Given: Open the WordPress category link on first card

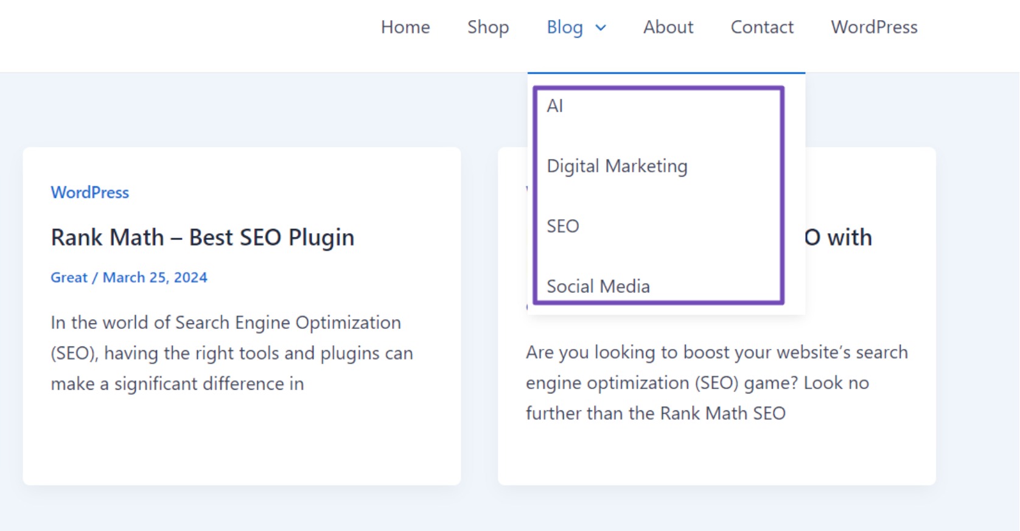Looking at the screenshot, I should [90, 192].
